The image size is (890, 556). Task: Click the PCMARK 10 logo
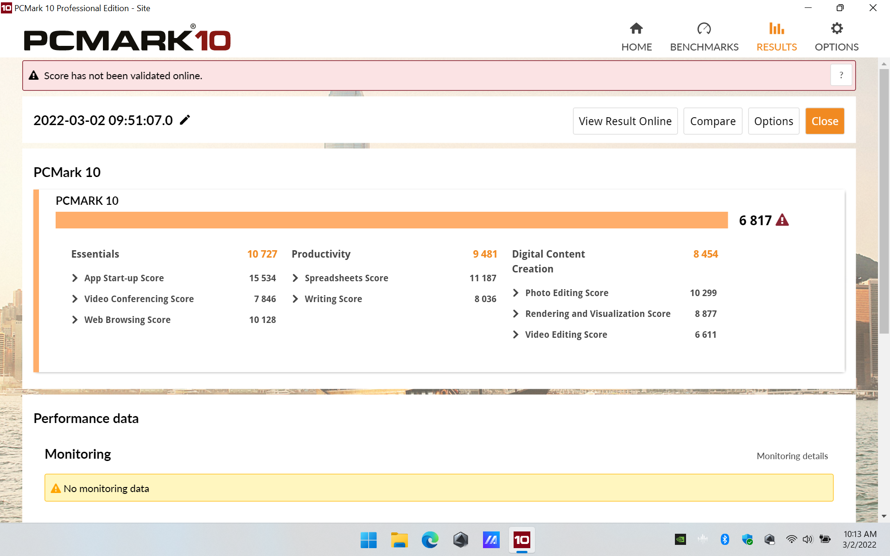[127, 38]
